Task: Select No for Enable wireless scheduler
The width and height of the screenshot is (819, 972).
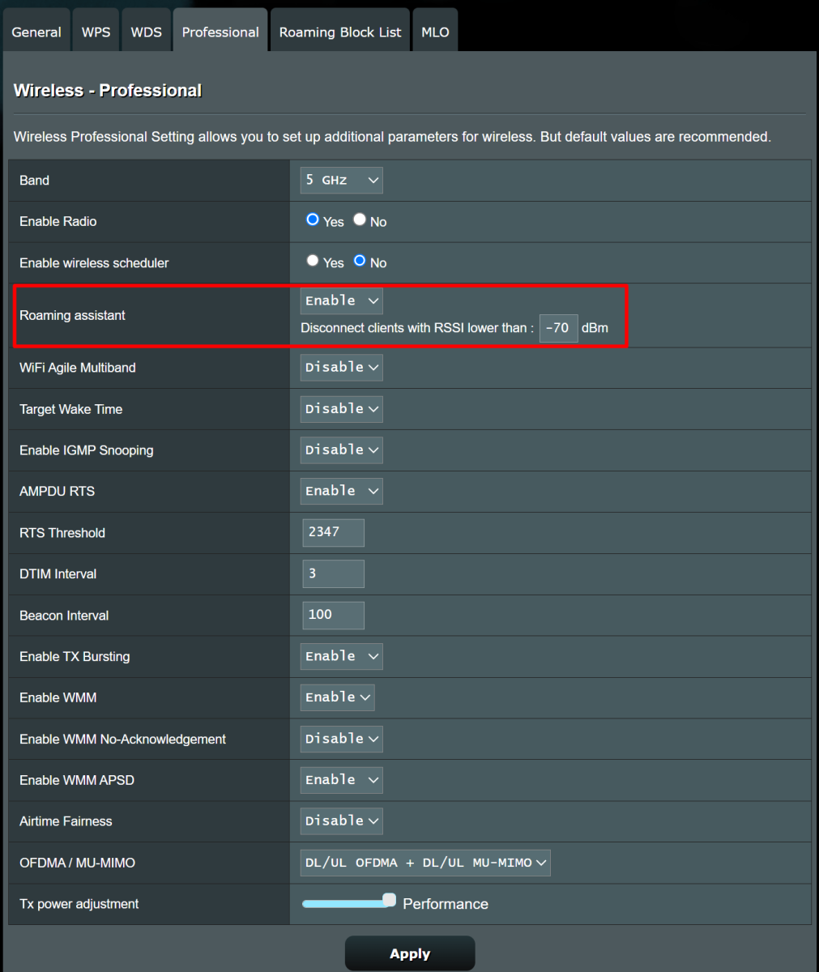Action: tap(360, 261)
